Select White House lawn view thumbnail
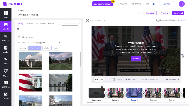This screenshot has width=189, height=106. pyautogui.click(x=61, y=61)
